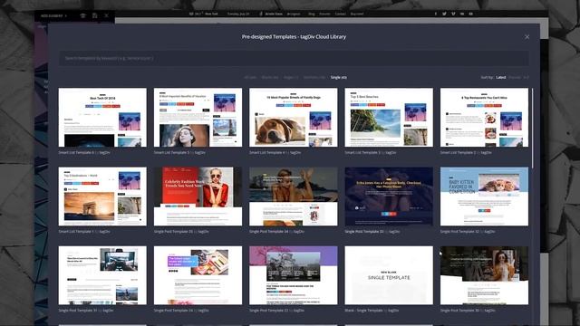The height and width of the screenshot is (326, 580).
Task: Sort templates by Latest
Action: (501, 77)
